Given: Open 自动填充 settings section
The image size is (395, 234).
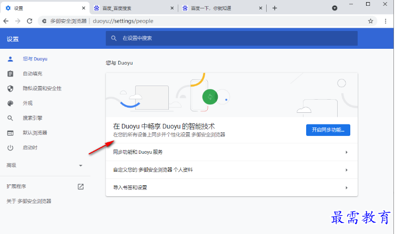Looking at the screenshot, I should [x=33, y=73].
